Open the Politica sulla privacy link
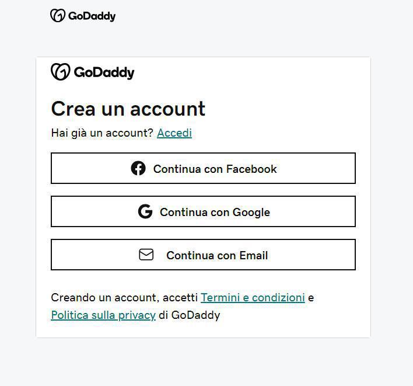This screenshot has width=413, height=386. point(103,315)
